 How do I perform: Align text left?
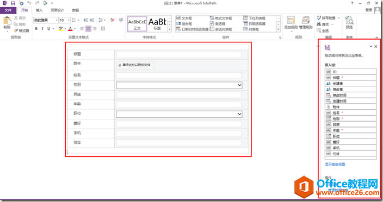[82, 29]
